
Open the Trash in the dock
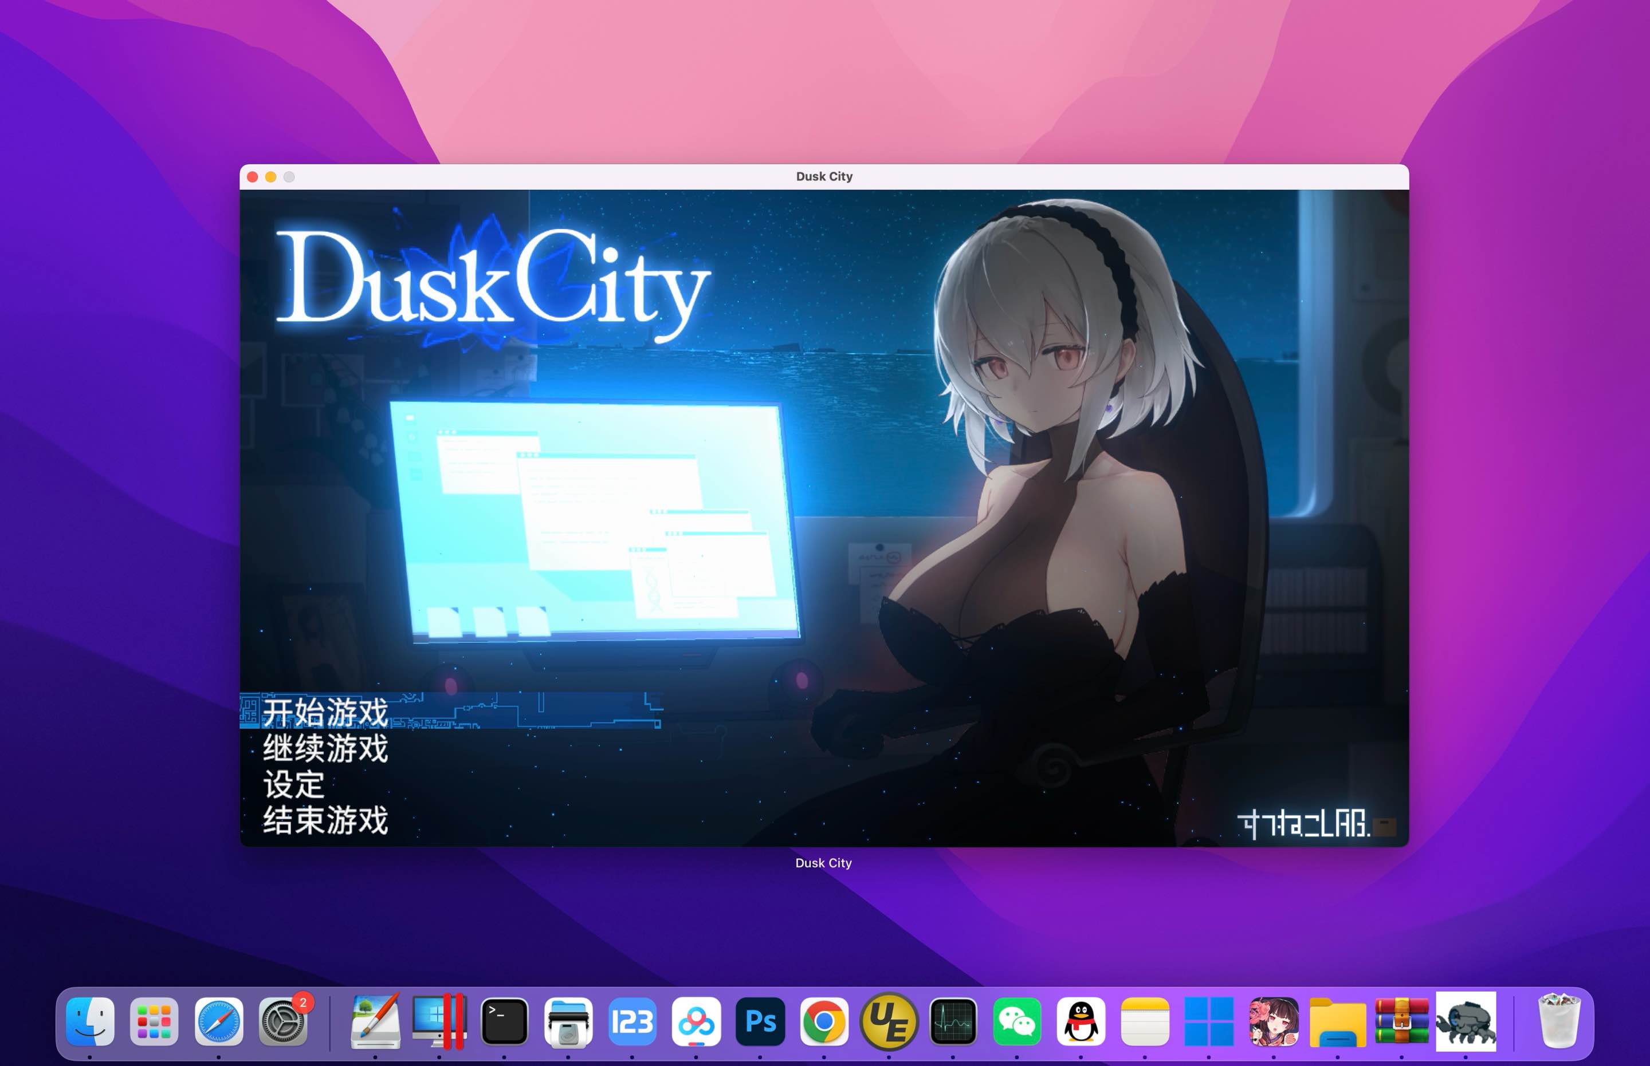1558,1021
